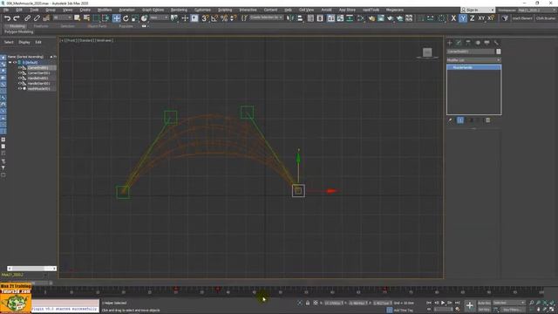Screen dimensions: 558x314
Task: Open the Display command panel tab
Action: 487,43
